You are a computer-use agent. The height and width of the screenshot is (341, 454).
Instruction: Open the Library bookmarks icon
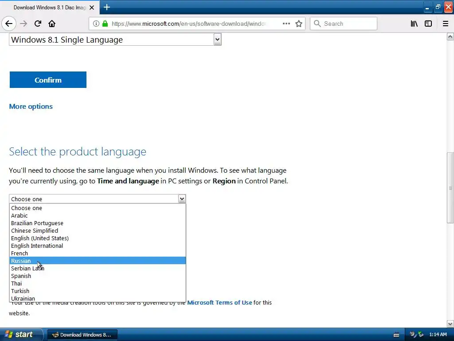(414, 24)
